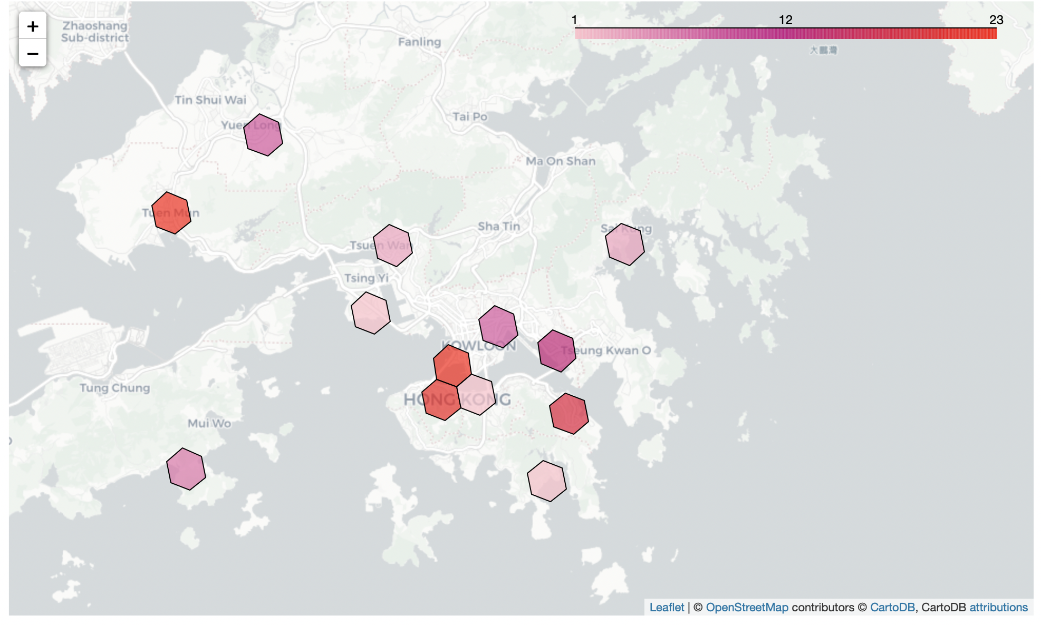
Task: Click the zoom out minus button
Action: pos(33,53)
